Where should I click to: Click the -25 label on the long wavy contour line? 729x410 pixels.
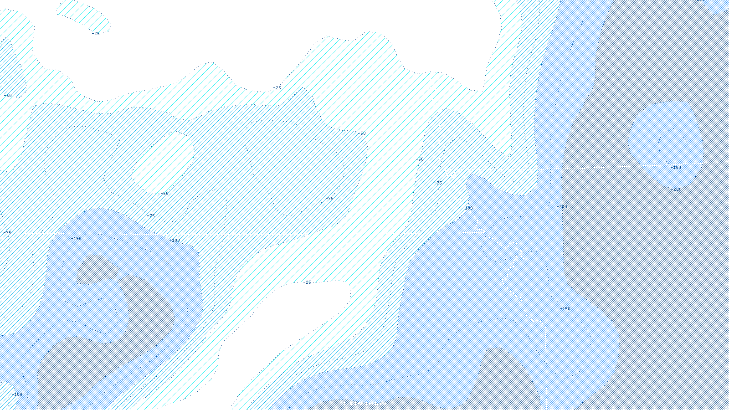tap(277, 88)
